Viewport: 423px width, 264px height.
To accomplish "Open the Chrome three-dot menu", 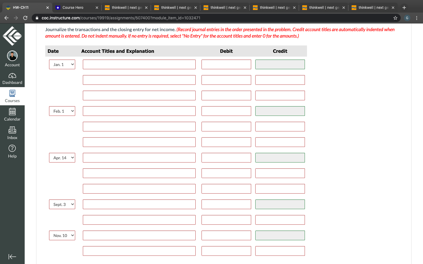I will click(x=417, y=18).
